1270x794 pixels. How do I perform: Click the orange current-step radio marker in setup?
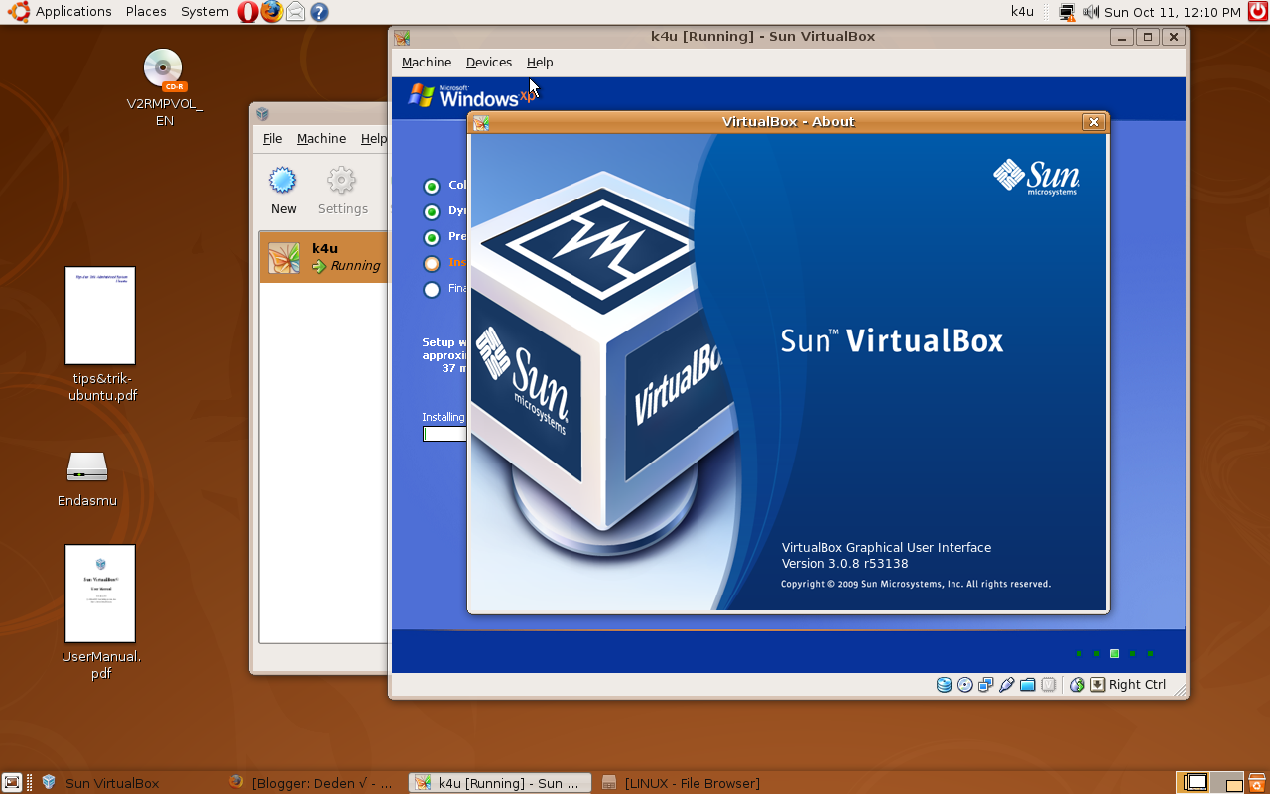tap(431, 263)
